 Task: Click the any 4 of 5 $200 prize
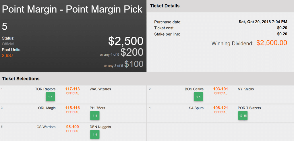[132, 52]
